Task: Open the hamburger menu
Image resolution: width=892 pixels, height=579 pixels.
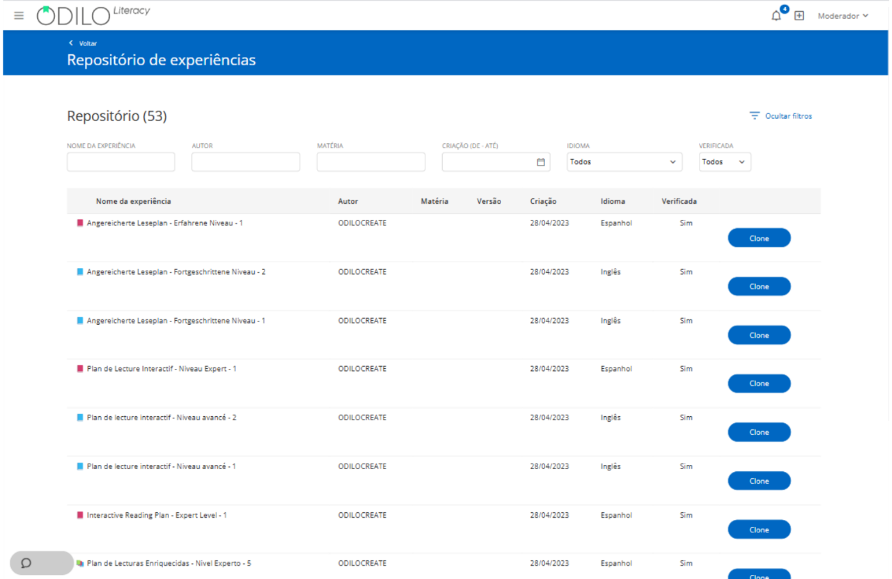Action: click(19, 15)
